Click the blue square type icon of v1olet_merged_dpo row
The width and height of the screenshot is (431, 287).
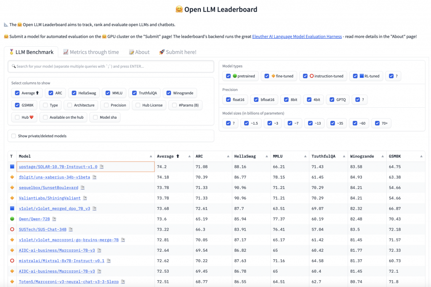pos(12,208)
